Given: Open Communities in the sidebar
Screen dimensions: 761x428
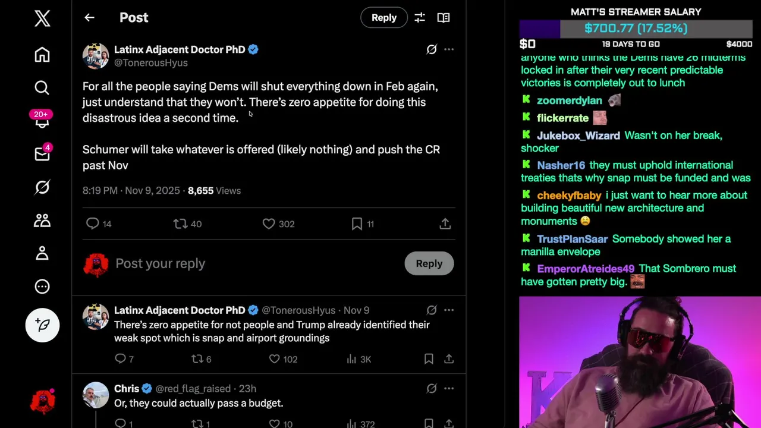Looking at the screenshot, I should (42, 221).
